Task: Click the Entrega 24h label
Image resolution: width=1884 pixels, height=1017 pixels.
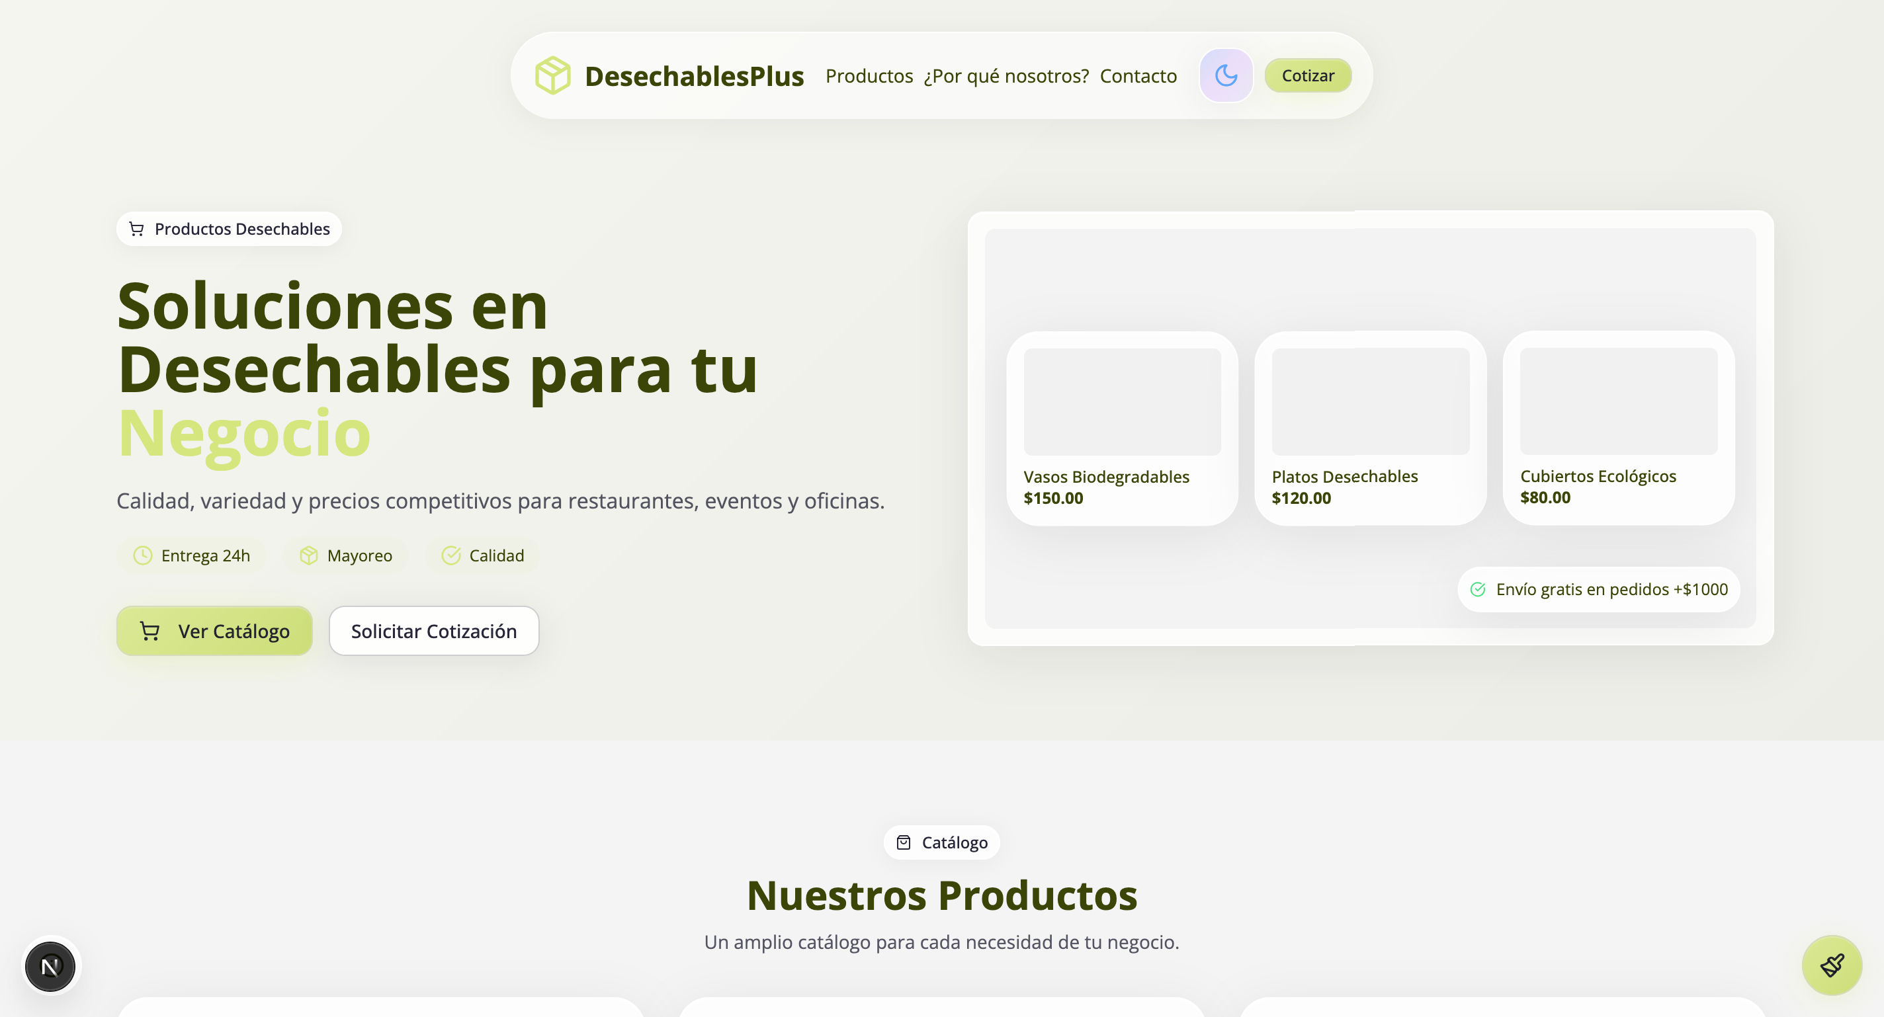Action: click(206, 555)
